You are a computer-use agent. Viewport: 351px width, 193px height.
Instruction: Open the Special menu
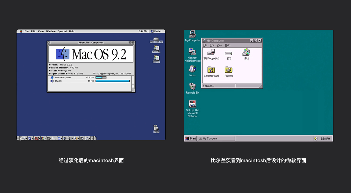pyautogui.click(x=62, y=31)
